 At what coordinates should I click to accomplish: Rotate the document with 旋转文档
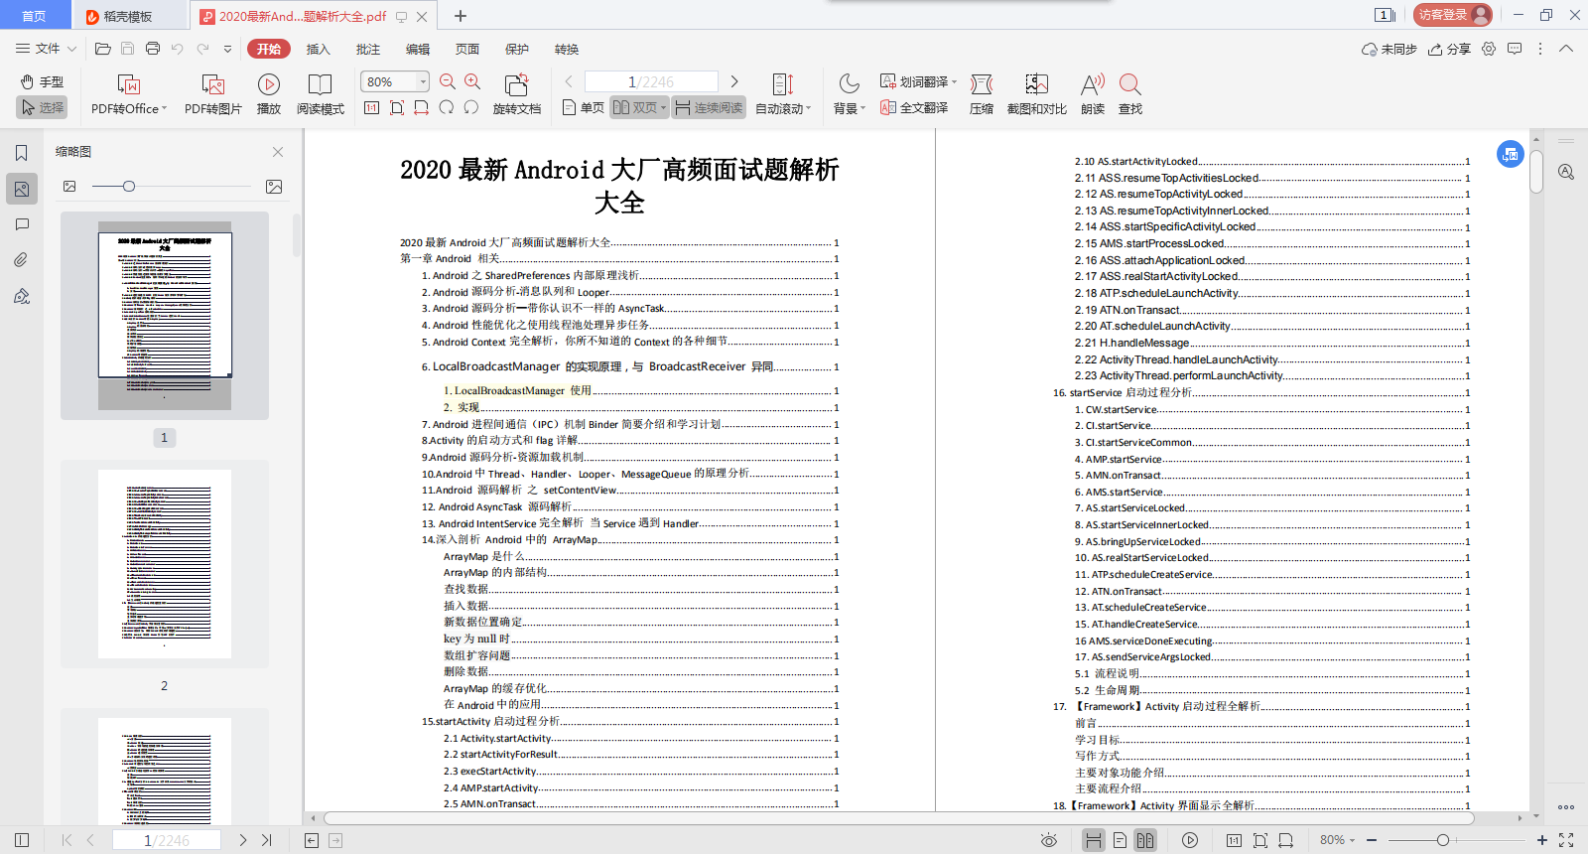click(517, 94)
